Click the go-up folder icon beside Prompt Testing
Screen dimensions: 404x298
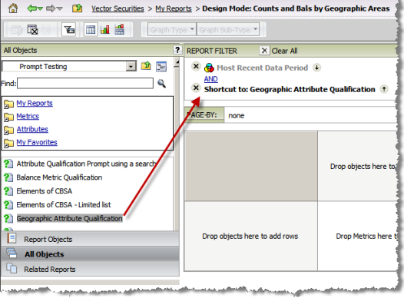click(x=146, y=66)
